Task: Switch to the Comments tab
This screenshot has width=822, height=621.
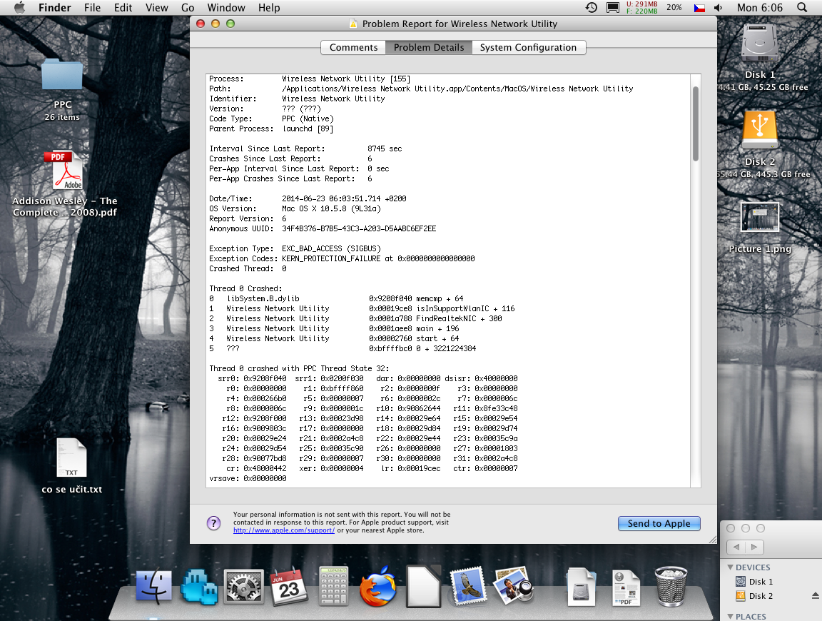Action: [353, 47]
